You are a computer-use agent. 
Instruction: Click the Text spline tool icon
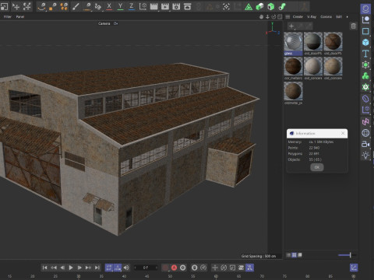(365, 54)
